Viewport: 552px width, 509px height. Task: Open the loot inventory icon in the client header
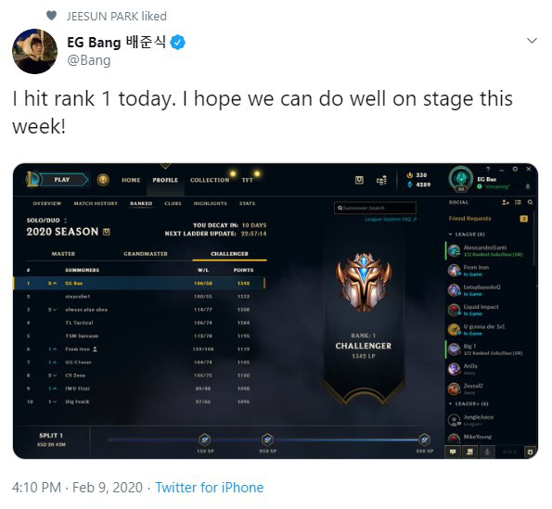[x=359, y=180]
